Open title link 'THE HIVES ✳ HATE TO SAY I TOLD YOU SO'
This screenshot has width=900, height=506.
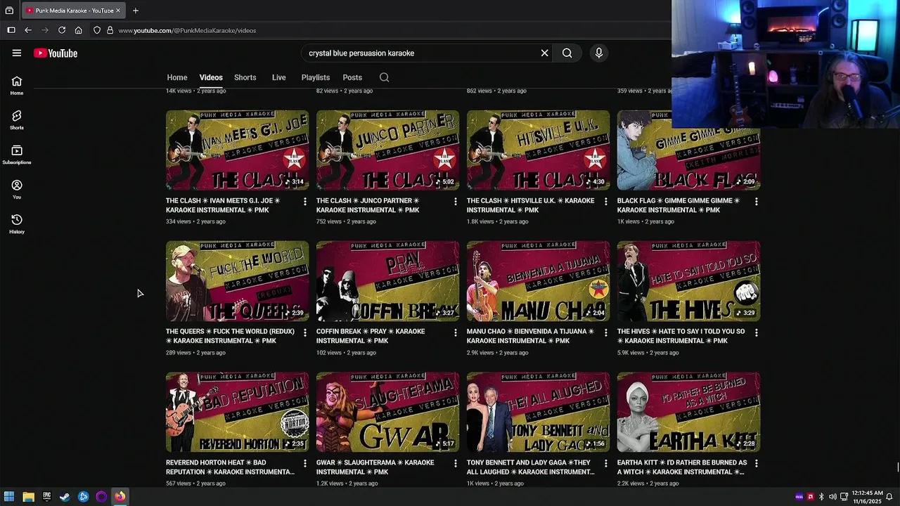click(x=681, y=336)
